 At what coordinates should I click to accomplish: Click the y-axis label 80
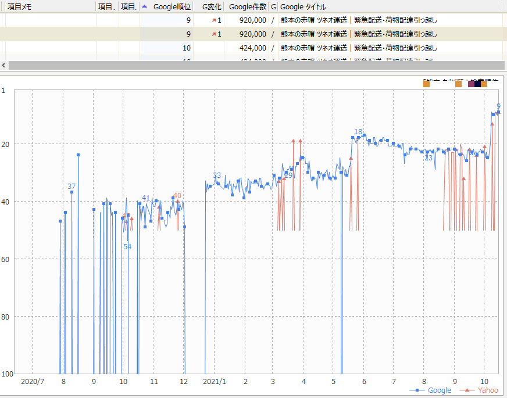click(x=5, y=317)
